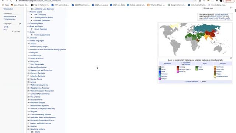Jump to Greek and Coptic section
This screenshot has width=236, height=133.
coord(36,26)
